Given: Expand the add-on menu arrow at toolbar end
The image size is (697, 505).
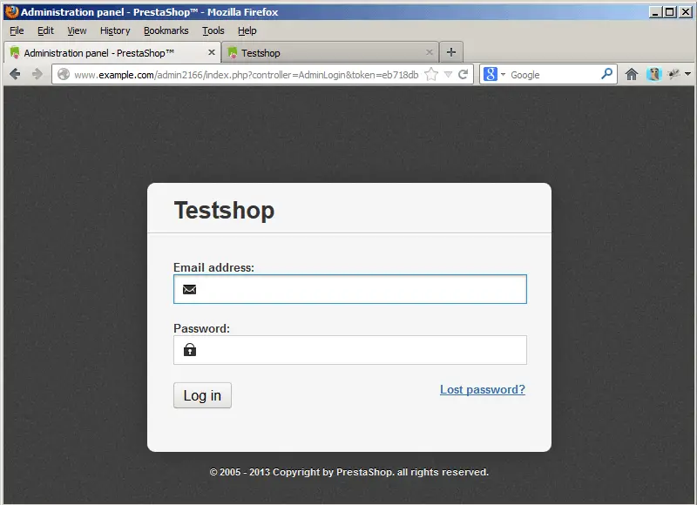Looking at the screenshot, I should click(687, 74).
